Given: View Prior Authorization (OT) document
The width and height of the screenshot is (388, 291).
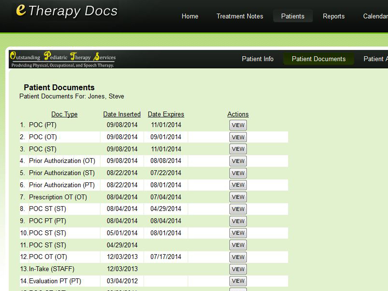Looking at the screenshot, I should click(238, 161).
